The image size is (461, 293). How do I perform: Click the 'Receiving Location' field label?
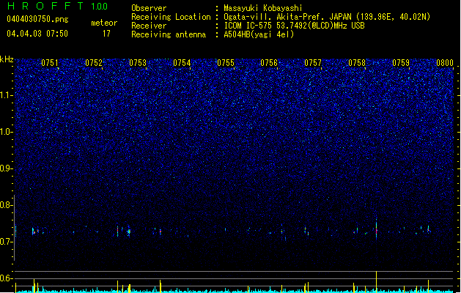(x=171, y=17)
